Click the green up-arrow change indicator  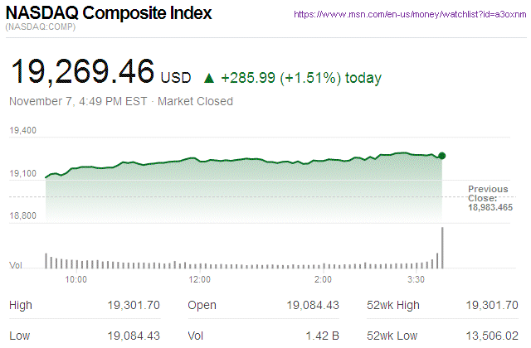(x=209, y=79)
